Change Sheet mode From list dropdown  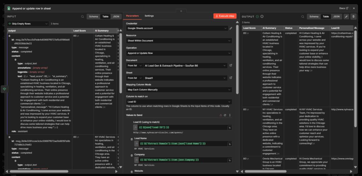click(135, 78)
